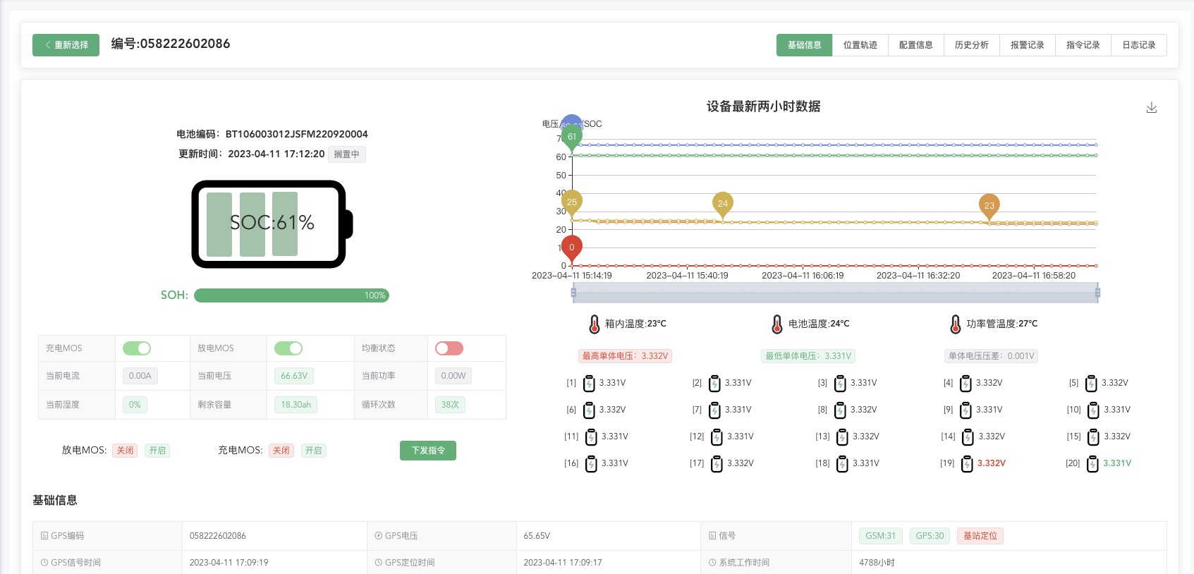
Task: Open the 日志记录 tab
Action: [1139, 45]
